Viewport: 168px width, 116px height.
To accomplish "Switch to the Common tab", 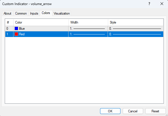I will pyautogui.click(x=21, y=13).
